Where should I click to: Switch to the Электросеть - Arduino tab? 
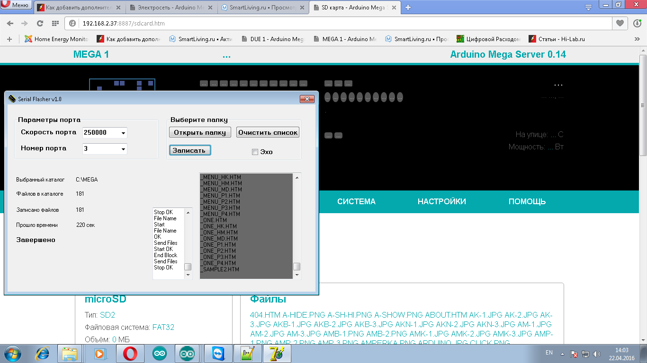pos(171,7)
